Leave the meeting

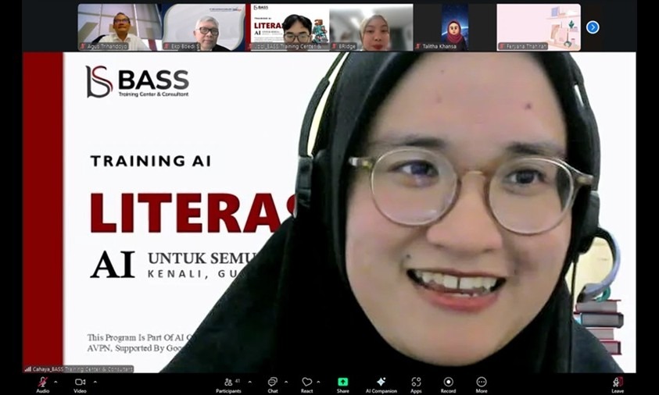(x=618, y=382)
